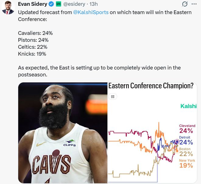Viewport: 201px width, 184px height.
Task: Click the green Kalshi affiliate badge
Action: tap(58, 4)
